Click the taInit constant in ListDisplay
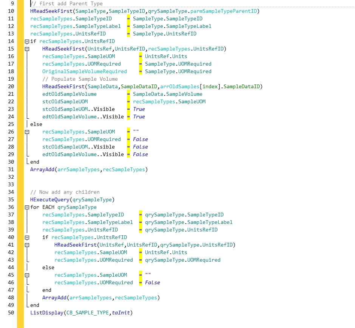The width and height of the screenshot is (355, 328). point(122,313)
